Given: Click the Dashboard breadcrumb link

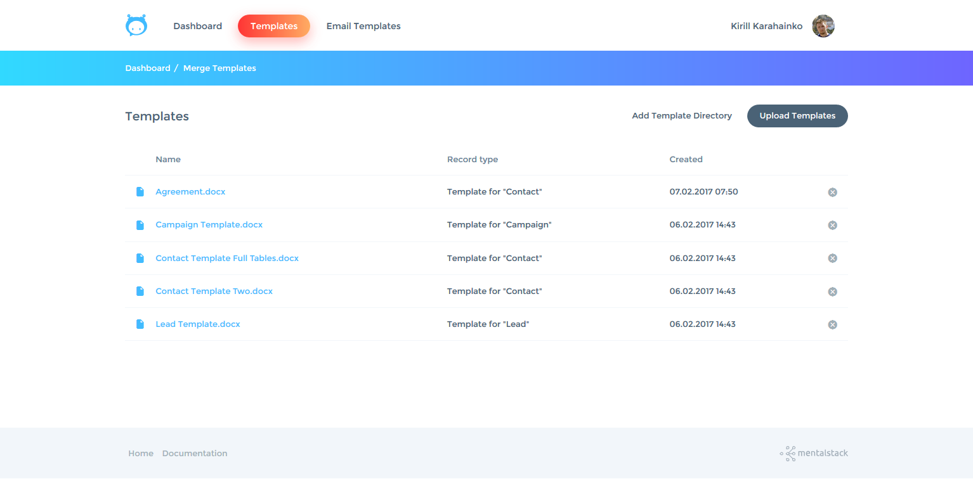Looking at the screenshot, I should click(148, 68).
